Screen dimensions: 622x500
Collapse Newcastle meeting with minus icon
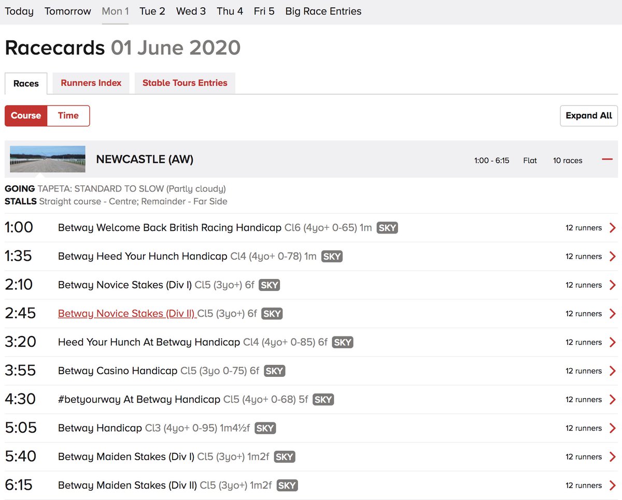(607, 159)
